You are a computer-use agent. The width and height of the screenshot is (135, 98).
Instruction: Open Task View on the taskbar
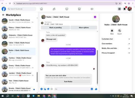[x=13, y=96]
